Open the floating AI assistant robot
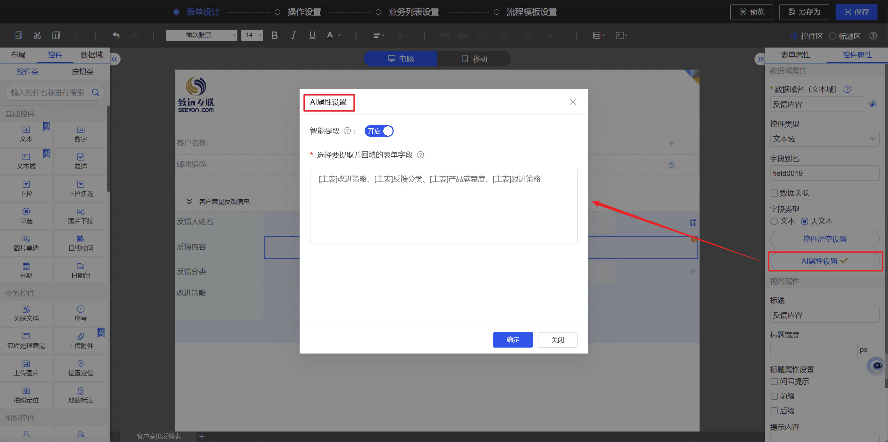This screenshot has height=442, width=888. click(877, 366)
